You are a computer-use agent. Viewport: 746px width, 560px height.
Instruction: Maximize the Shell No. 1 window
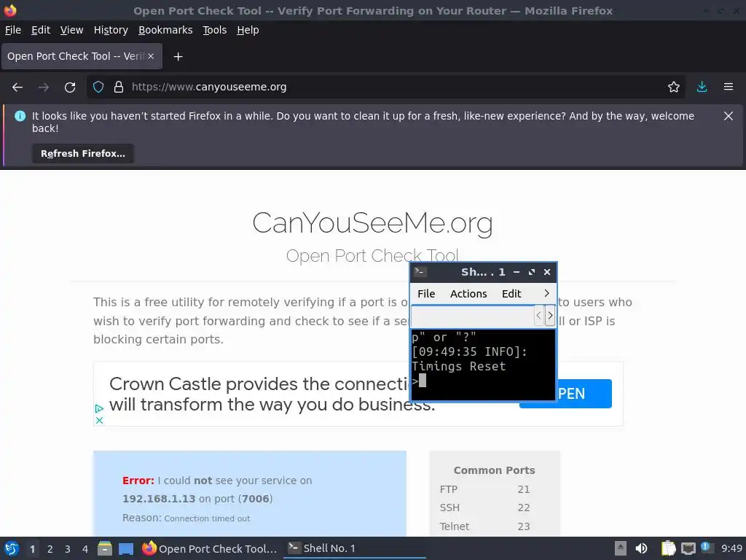click(x=532, y=272)
